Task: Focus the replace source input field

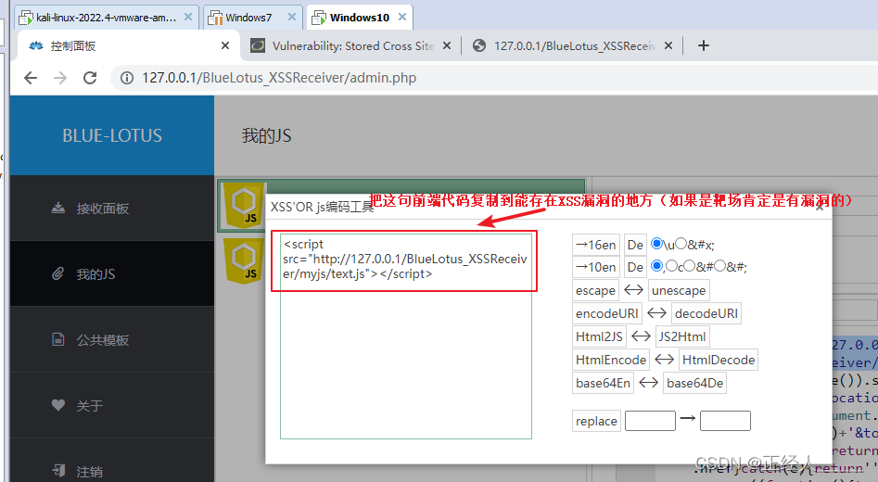Action: tap(650, 421)
